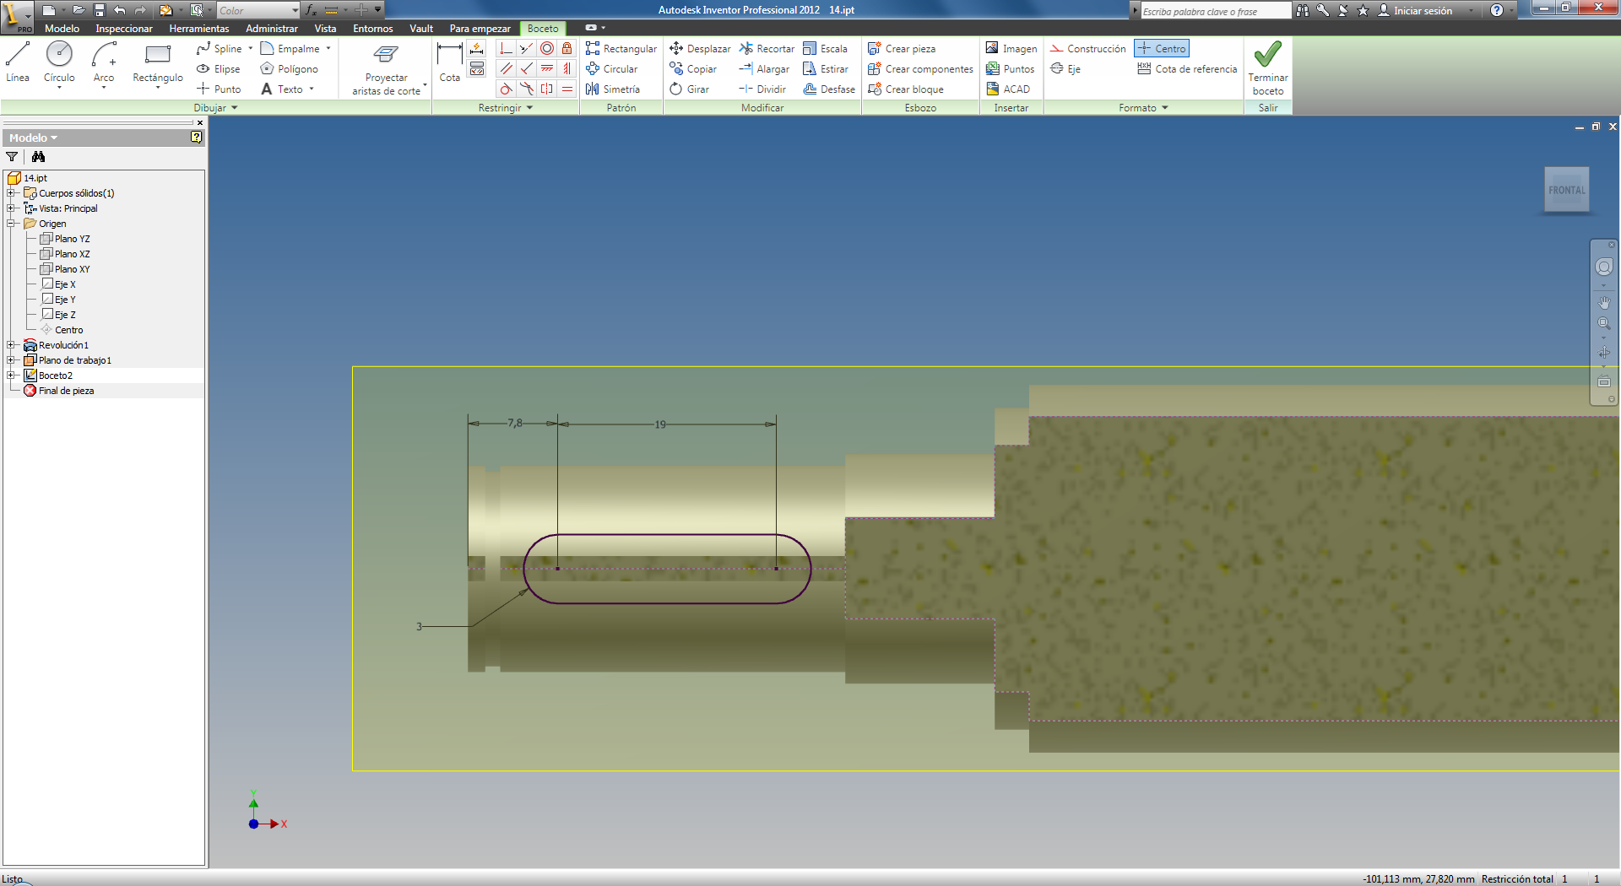Screen dimensions: 1621x886
Task: Select Plano XY in the browser tree
Action: 65,269
